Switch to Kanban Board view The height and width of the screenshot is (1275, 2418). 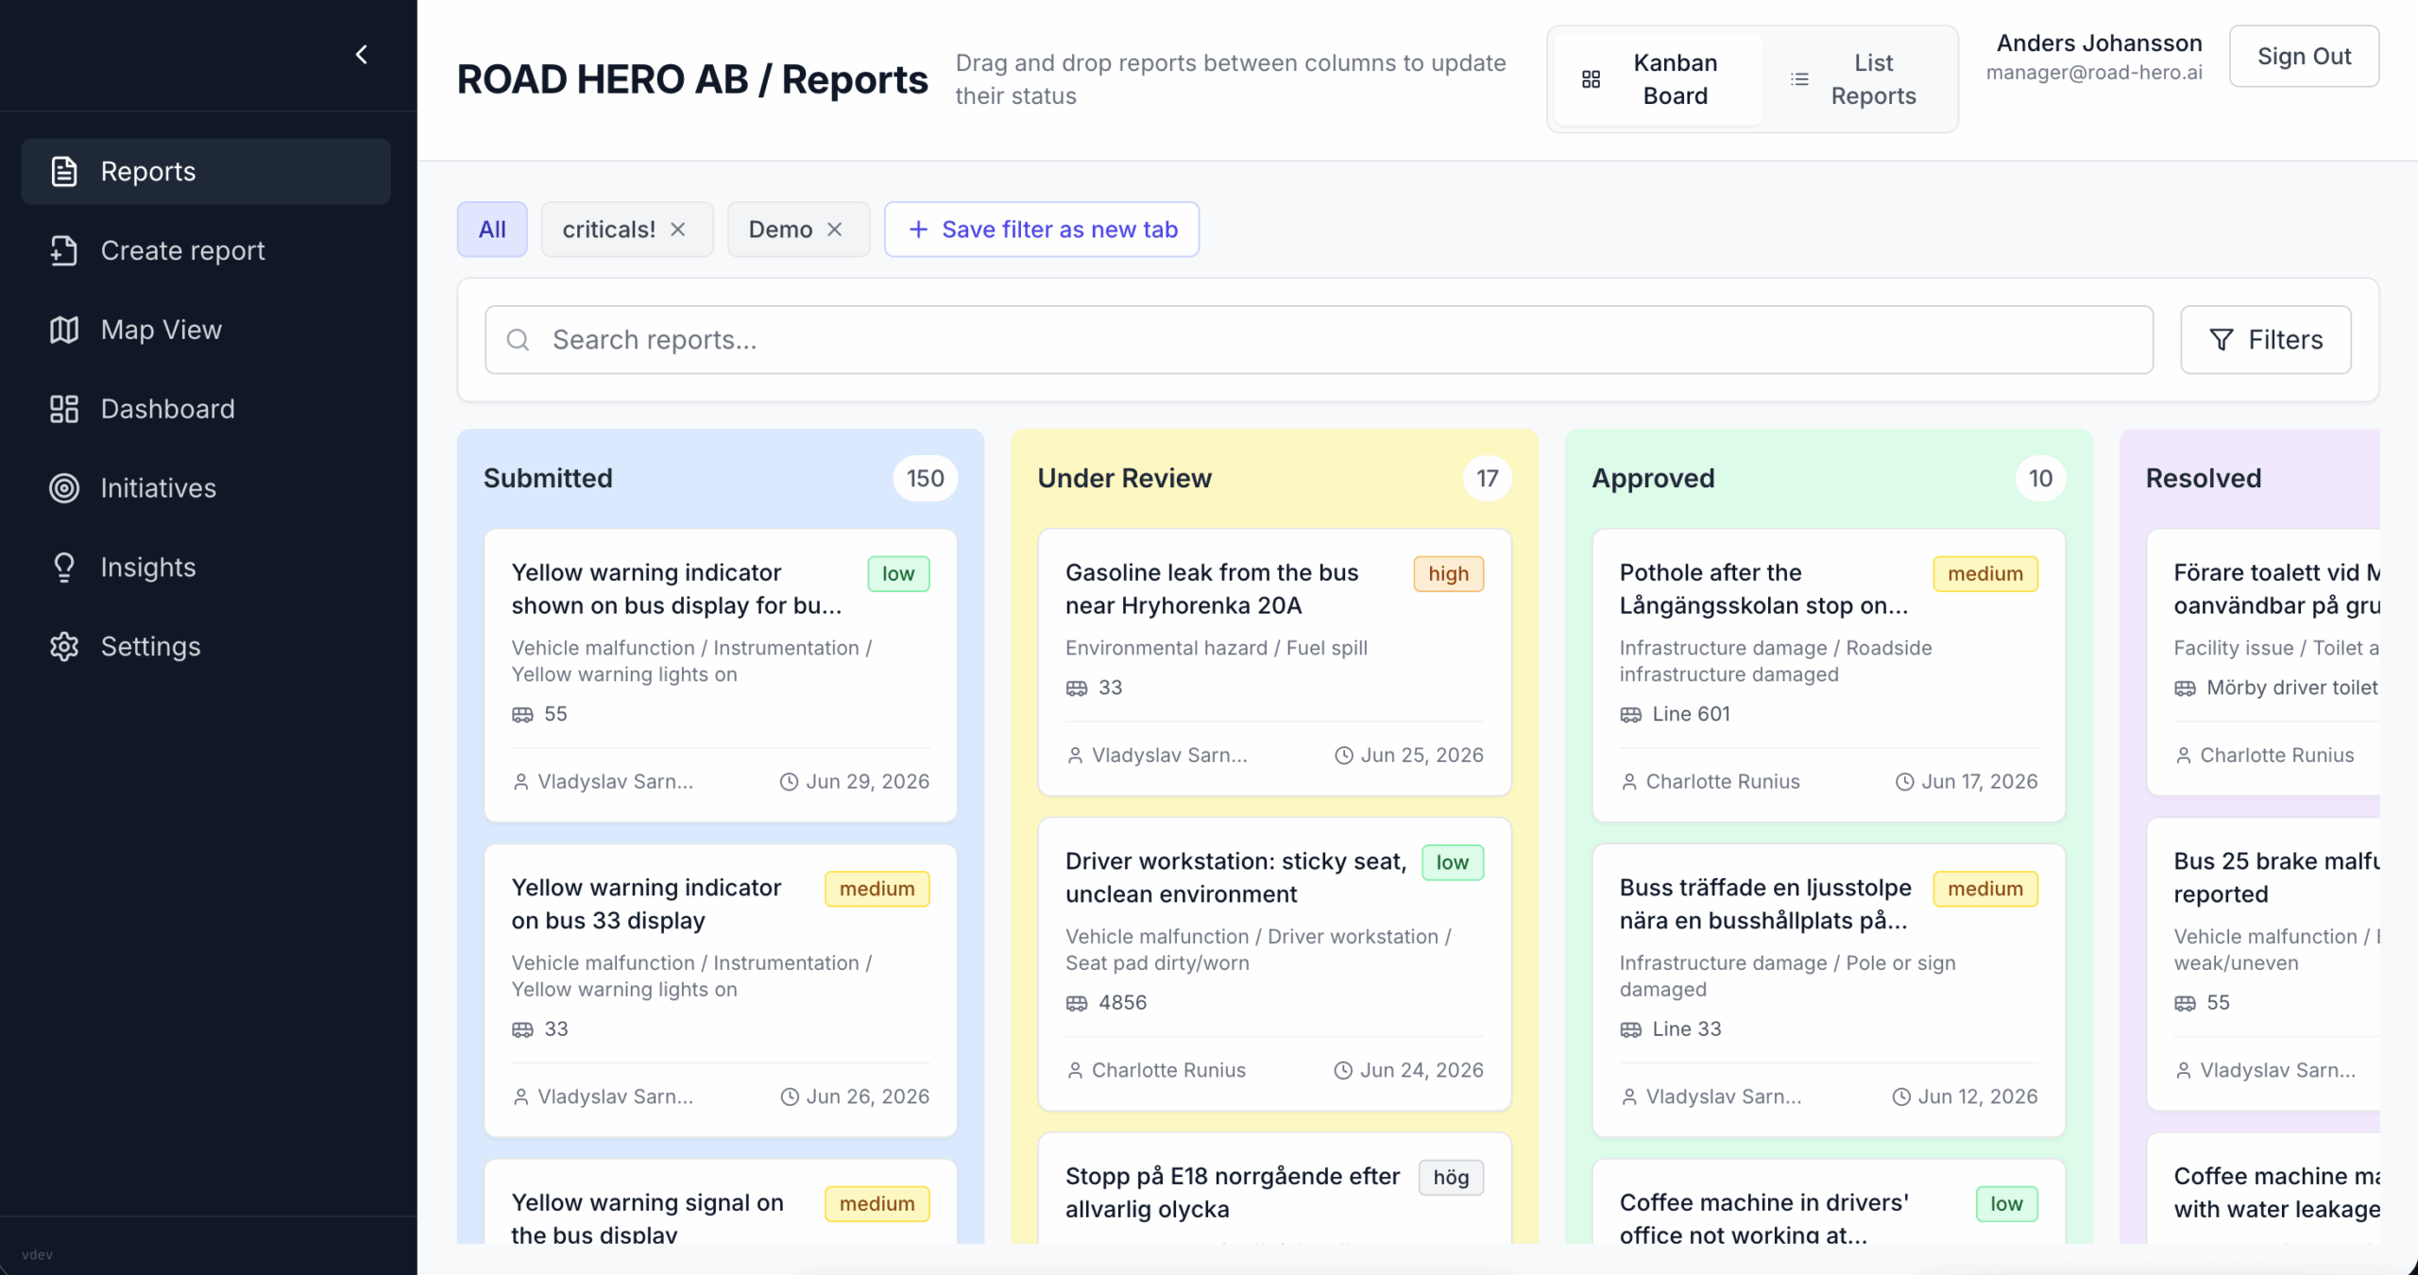(1659, 79)
